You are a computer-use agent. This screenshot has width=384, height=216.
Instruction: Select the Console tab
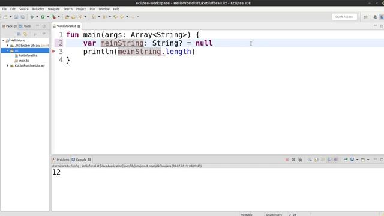tap(81, 160)
